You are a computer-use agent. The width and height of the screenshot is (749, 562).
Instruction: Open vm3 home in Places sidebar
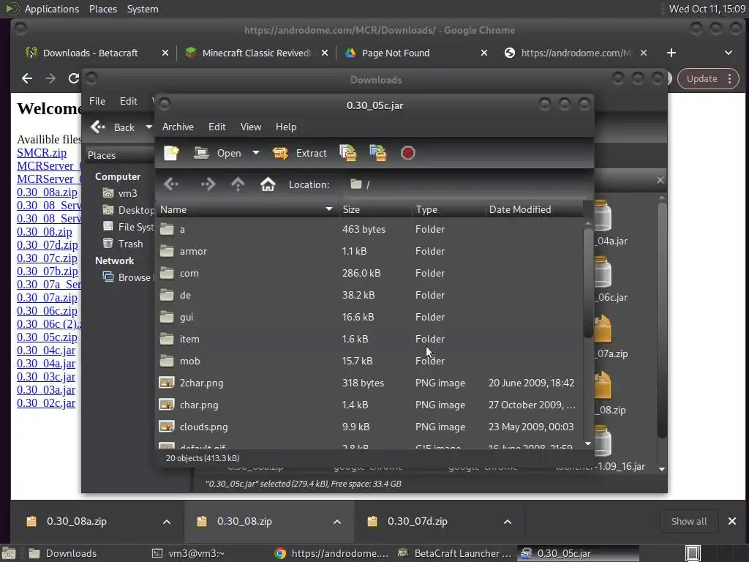[x=121, y=193]
